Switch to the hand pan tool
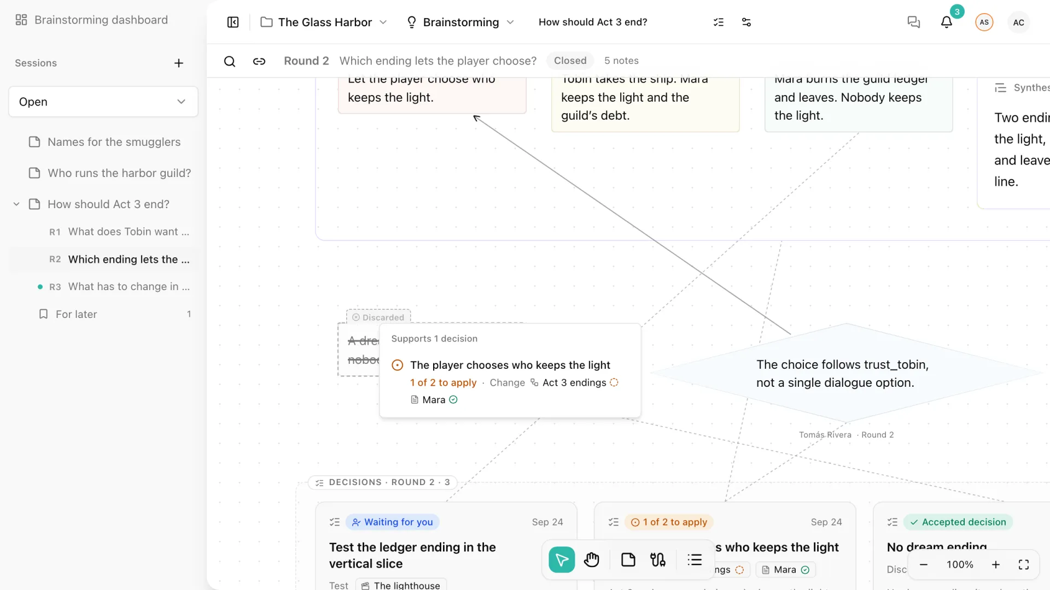This screenshot has width=1050, height=590. click(x=592, y=560)
